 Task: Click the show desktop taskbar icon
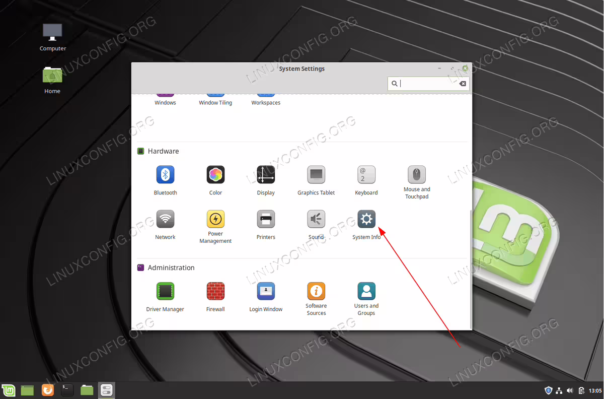click(x=27, y=390)
